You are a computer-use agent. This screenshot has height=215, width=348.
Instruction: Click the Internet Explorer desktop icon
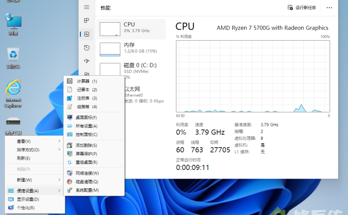coord(13,94)
